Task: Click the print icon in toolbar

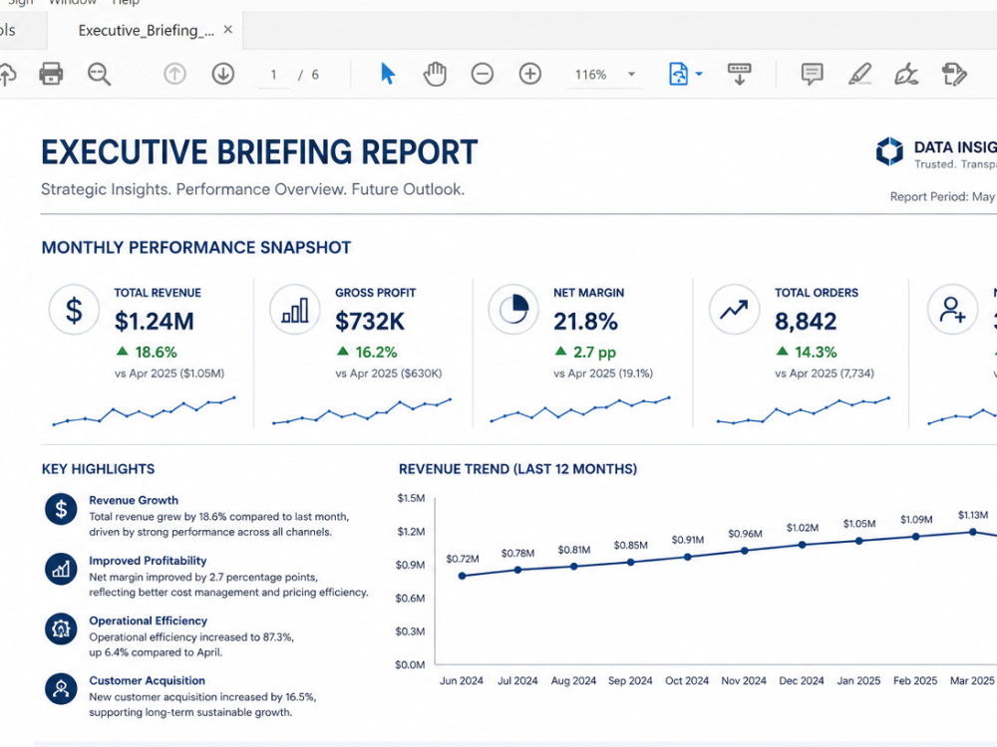Action: pyautogui.click(x=51, y=74)
